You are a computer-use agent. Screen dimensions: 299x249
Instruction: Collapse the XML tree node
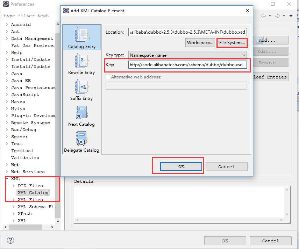click(x=7, y=179)
